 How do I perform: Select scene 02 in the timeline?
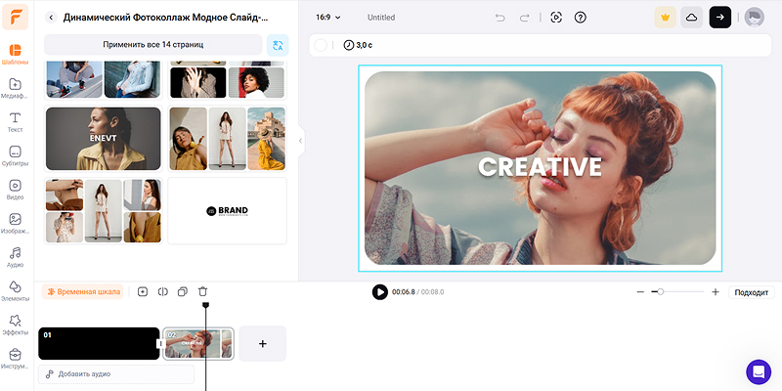[x=198, y=344]
